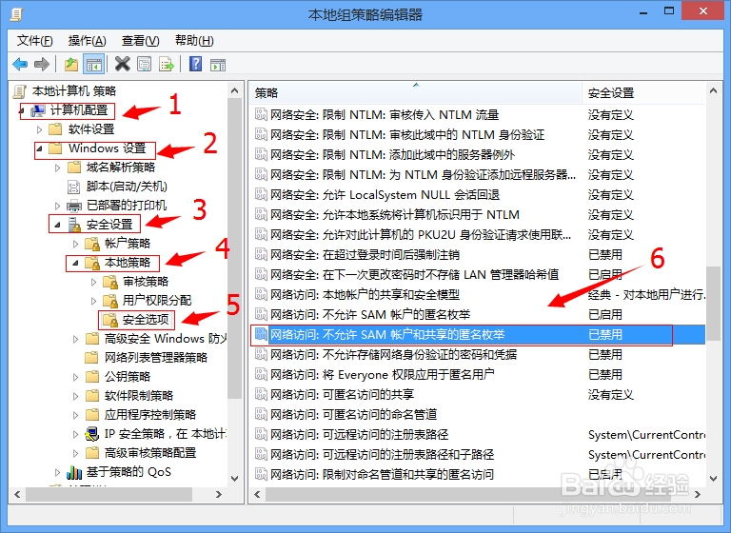The image size is (731, 533).
Task: Click policy list horizontal scroll left arrow
Action: [x=257, y=494]
